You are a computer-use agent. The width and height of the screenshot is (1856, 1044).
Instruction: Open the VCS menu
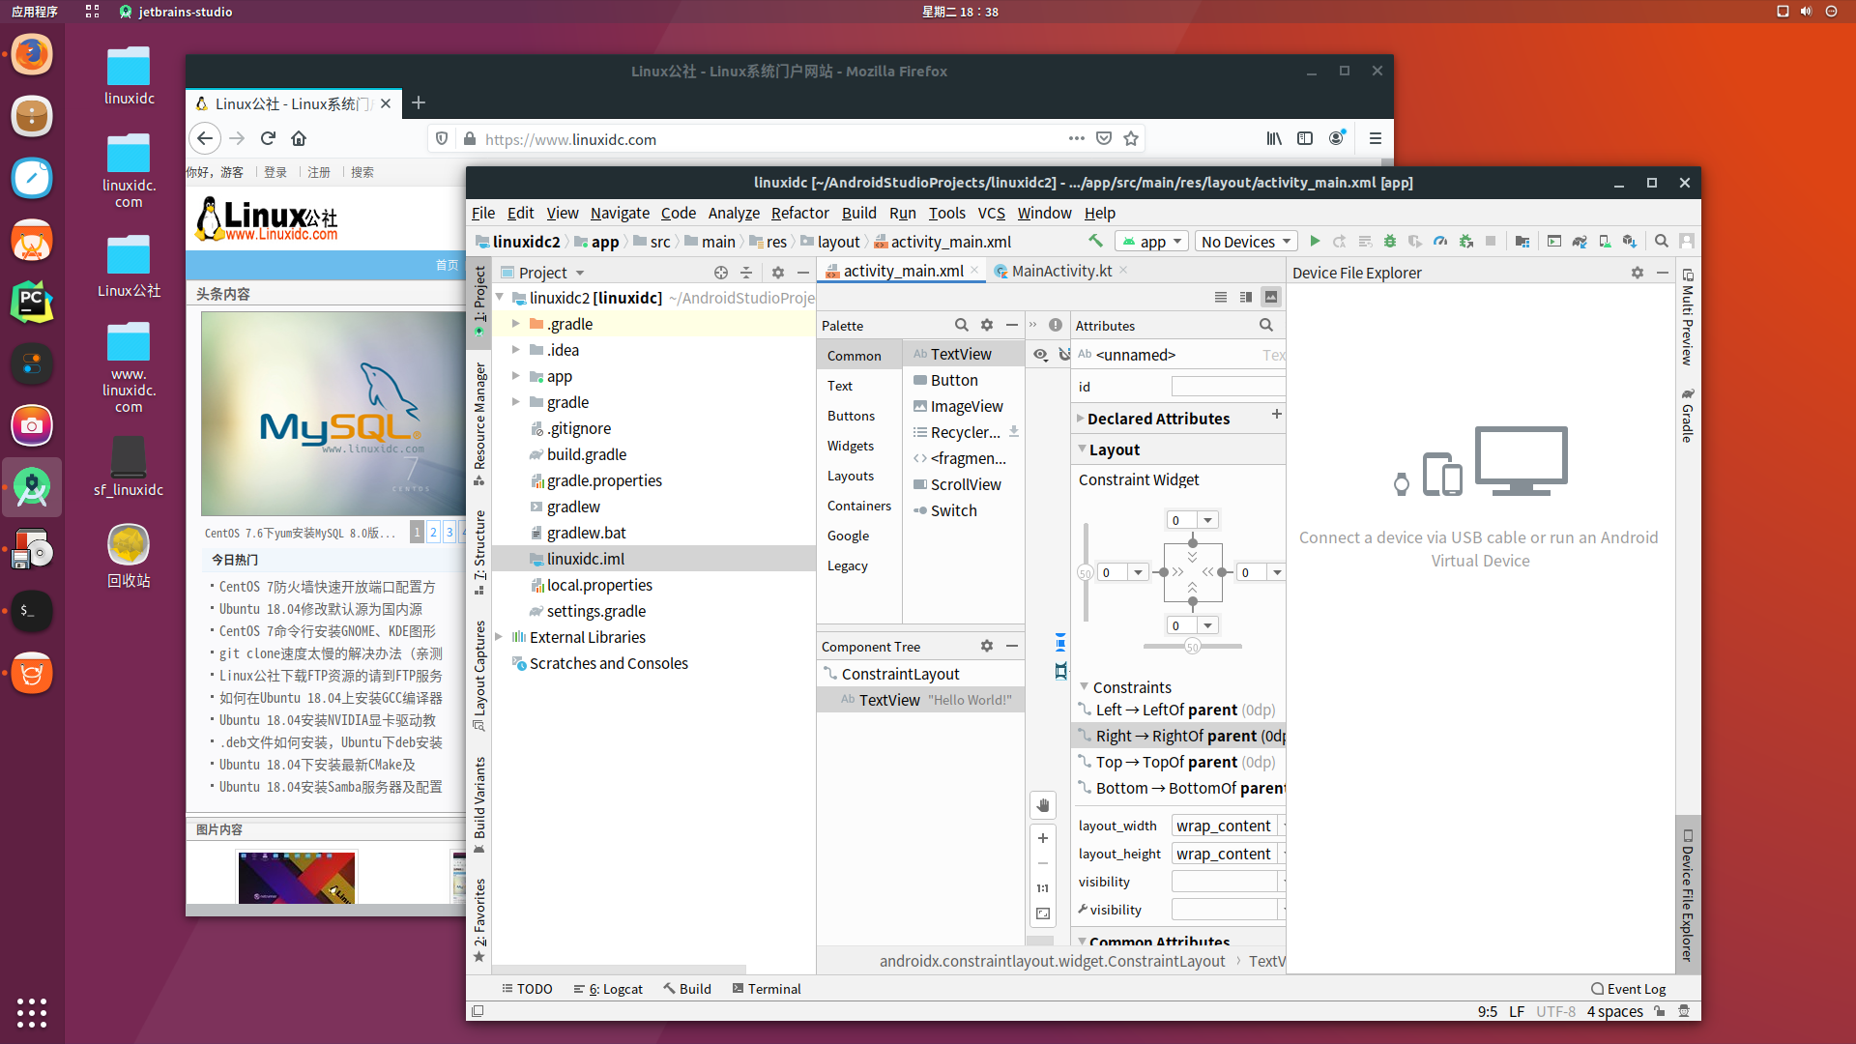[x=991, y=213]
